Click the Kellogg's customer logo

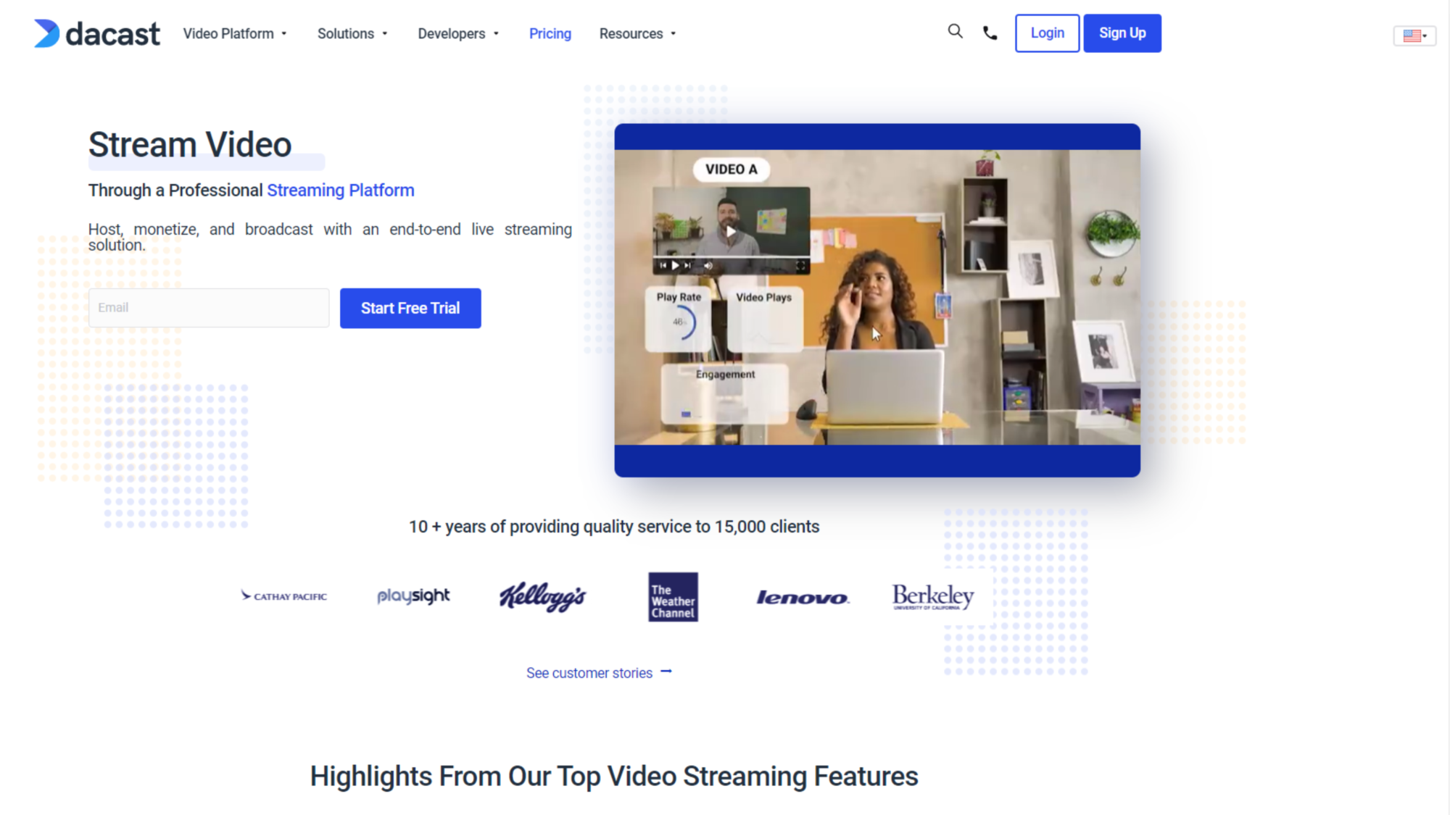(542, 596)
